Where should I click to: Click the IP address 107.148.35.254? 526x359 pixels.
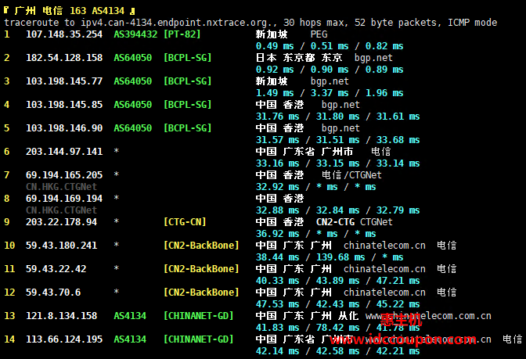(x=64, y=34)
